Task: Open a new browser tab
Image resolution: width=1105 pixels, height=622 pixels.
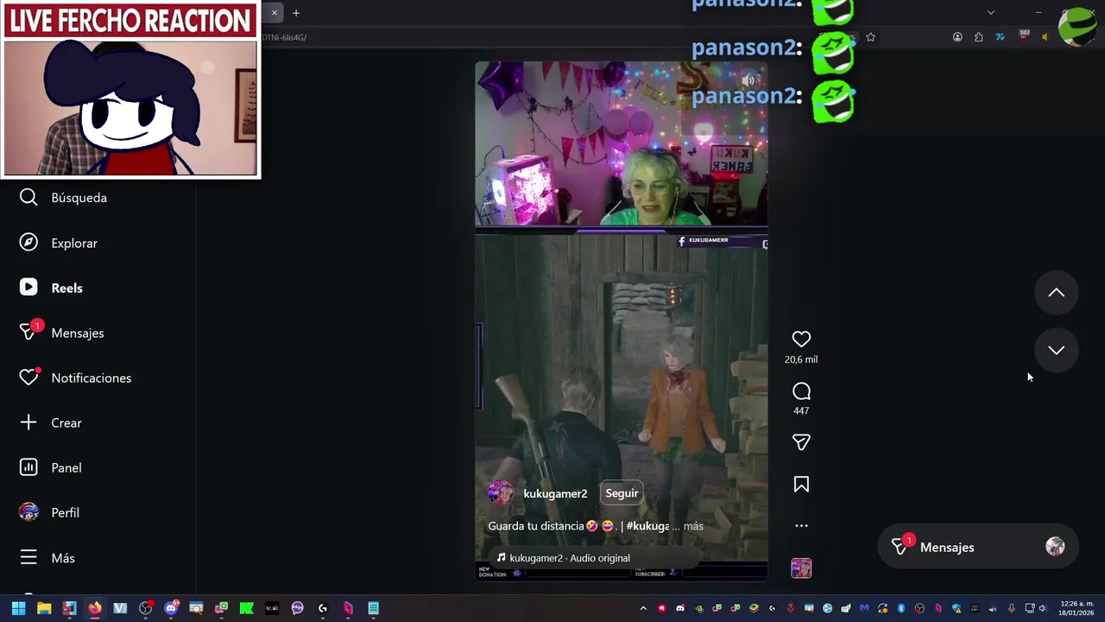Action: coord(296,13)
